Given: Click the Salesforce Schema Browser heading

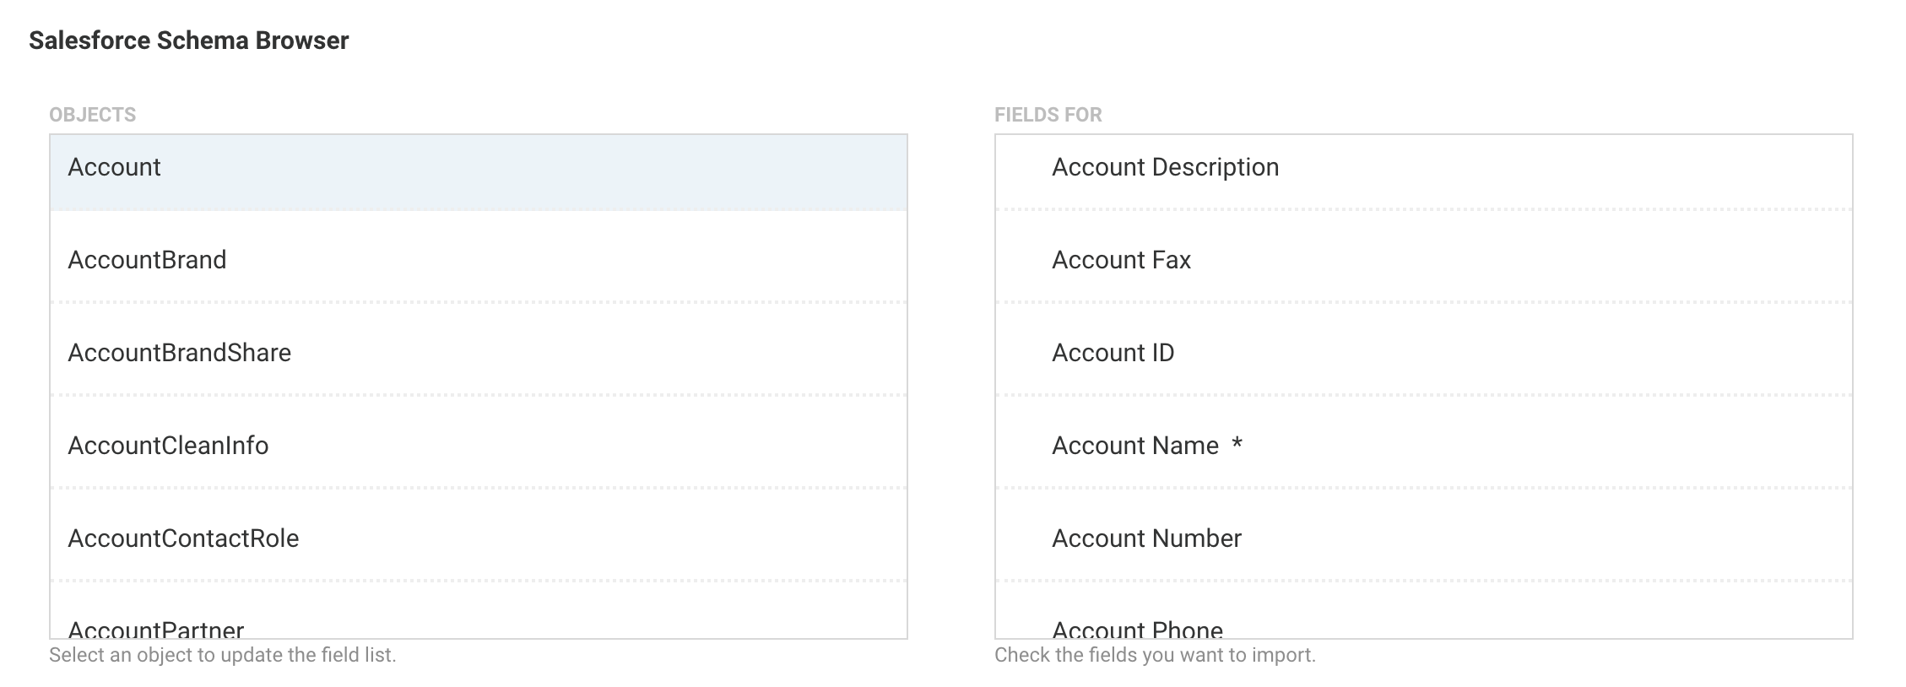Looking at the screenshot, I should (188, 41).
